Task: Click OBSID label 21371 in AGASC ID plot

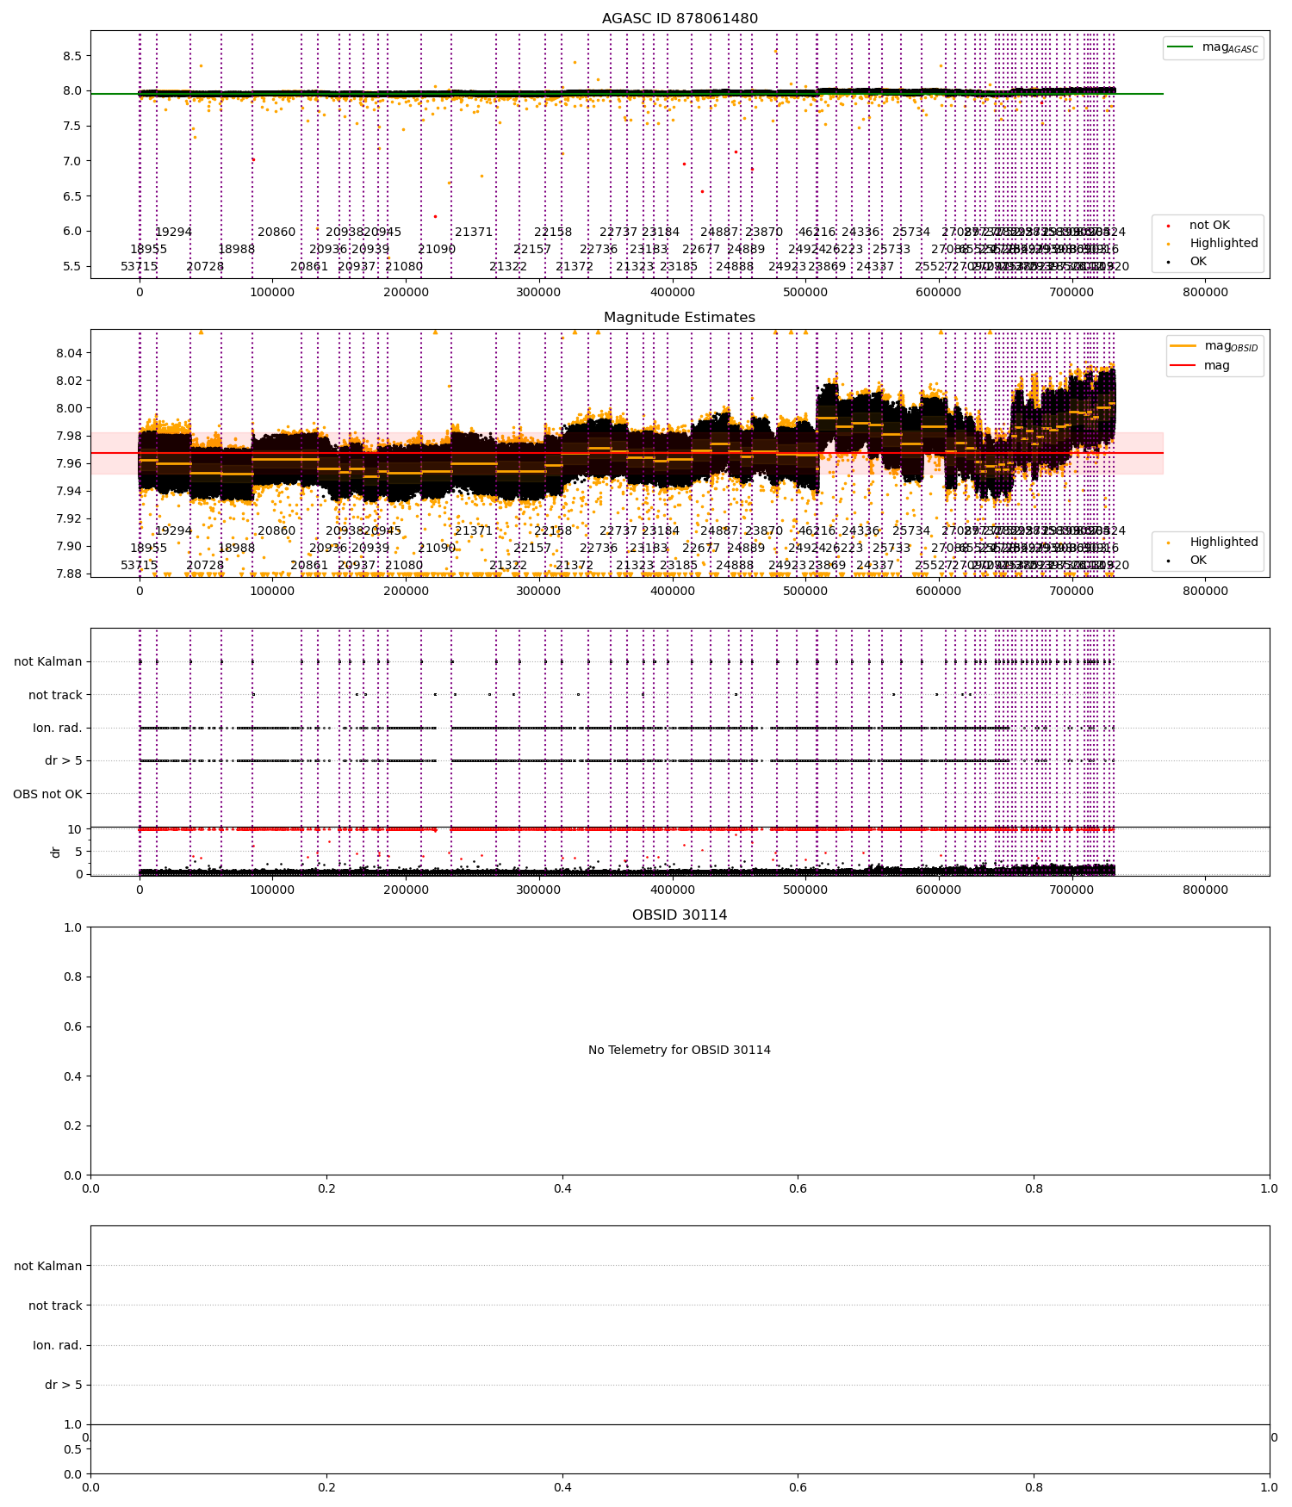Action: tap(474, 233)
